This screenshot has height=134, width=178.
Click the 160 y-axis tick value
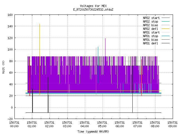click(x=10, y=15)
